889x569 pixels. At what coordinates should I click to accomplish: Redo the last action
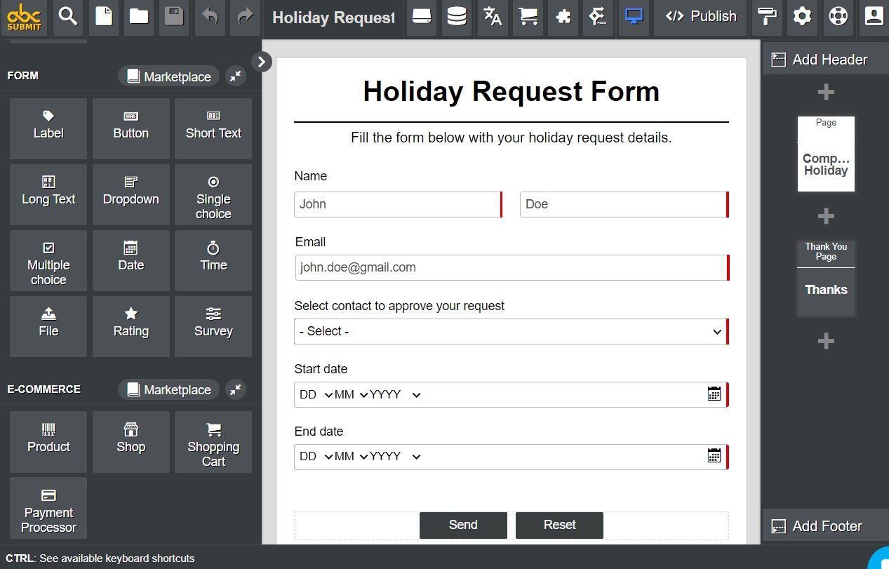click(x=245, y=17)
